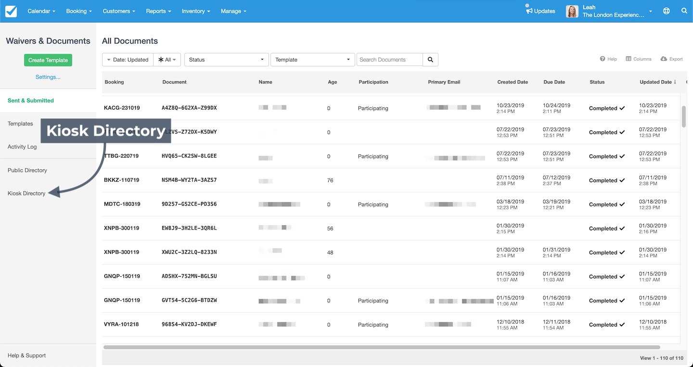Open document GVT54-5C2G6-BTDZW
This screenshot has width=693, height=367.
[x=189, y=301]
